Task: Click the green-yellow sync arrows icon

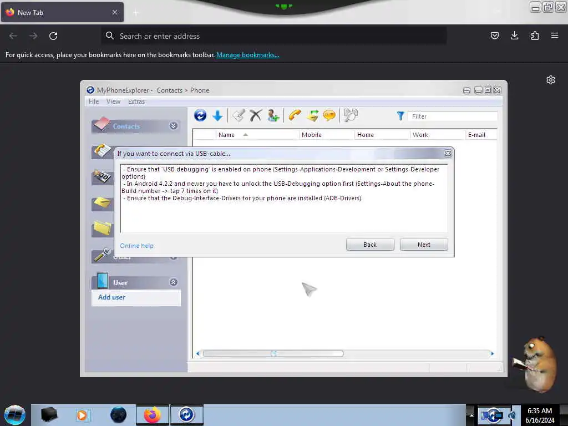Action: point(312,115)
